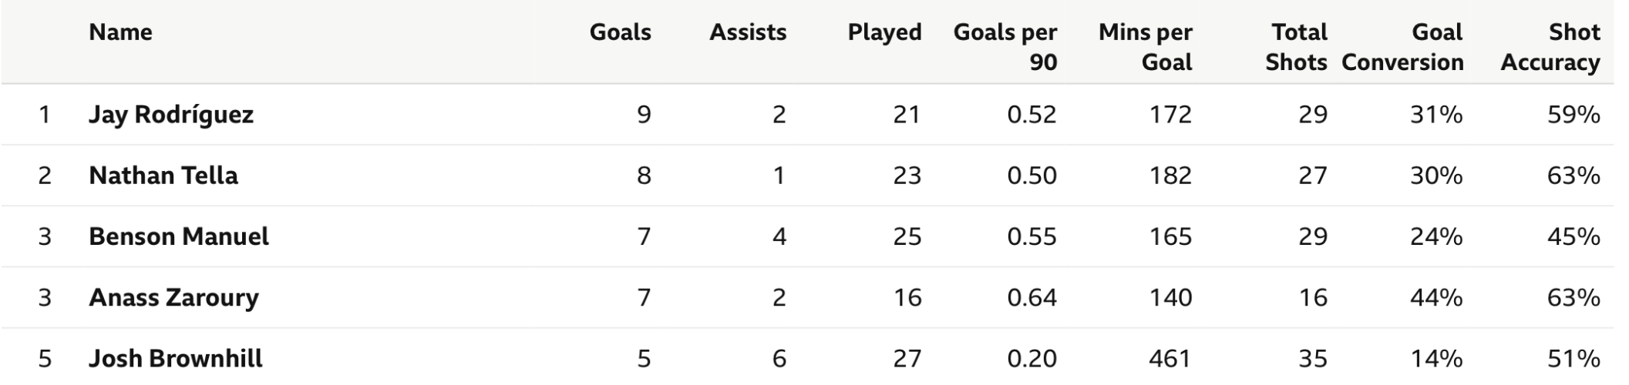Open Jay Rodríguez's player name
Screen dimensions: 1629x385
click(x=171, y=115)
